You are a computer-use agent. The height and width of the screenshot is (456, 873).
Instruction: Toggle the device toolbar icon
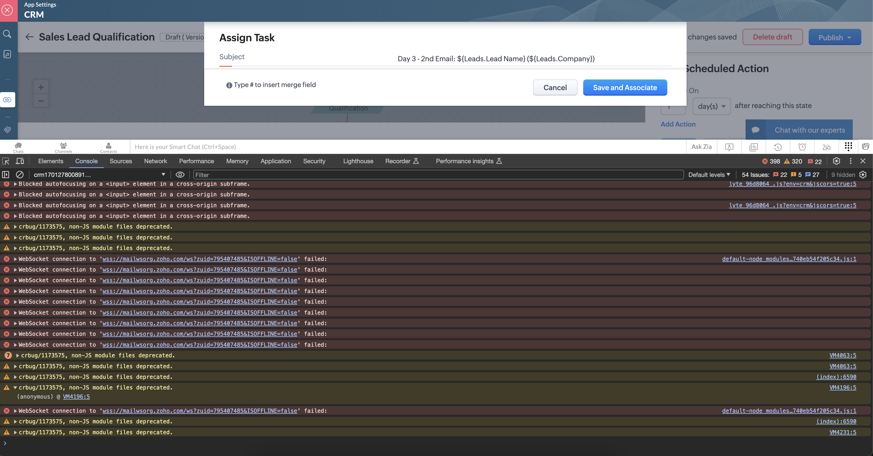[20, 161]
